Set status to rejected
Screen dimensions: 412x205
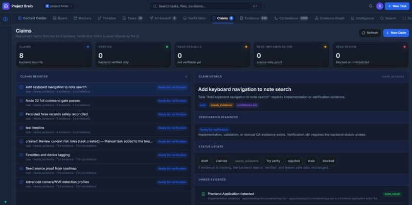pyautogui.click(x=293, y=161)
